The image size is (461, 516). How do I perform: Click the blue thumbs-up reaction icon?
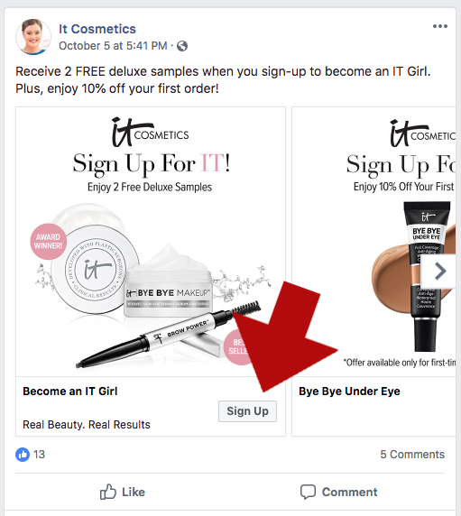(x=23, y=455)
